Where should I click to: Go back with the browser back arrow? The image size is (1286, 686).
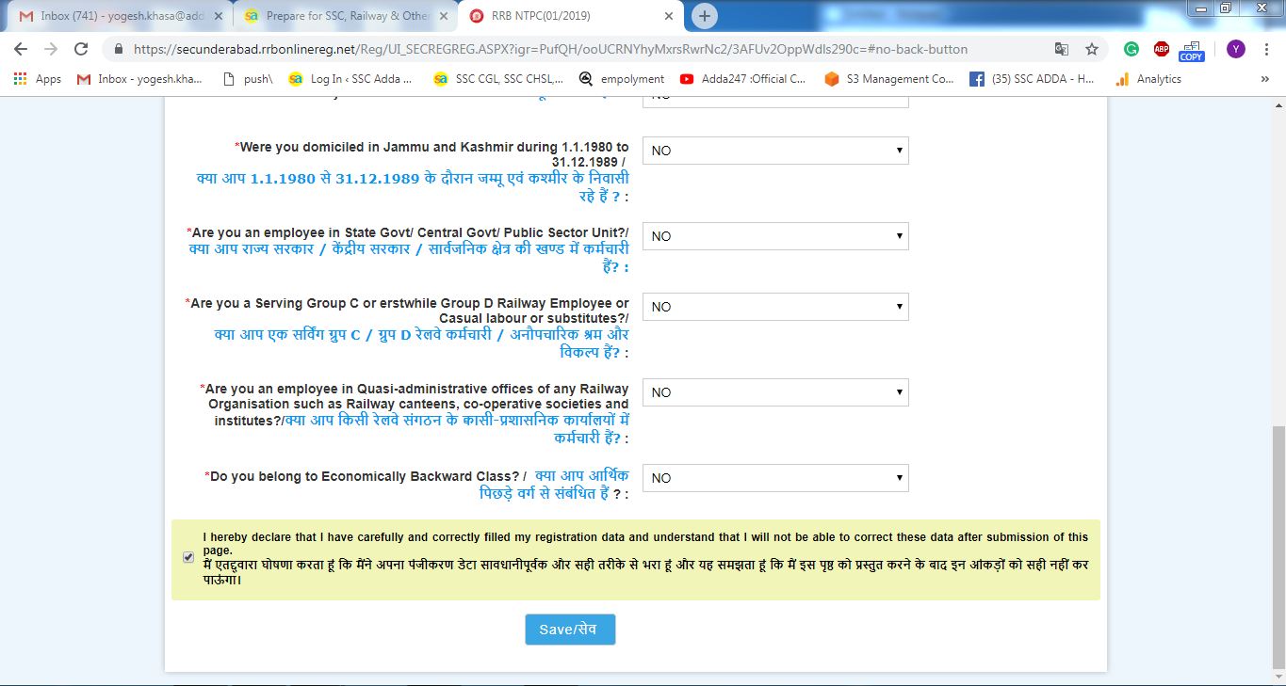click(x=21, y=49)
